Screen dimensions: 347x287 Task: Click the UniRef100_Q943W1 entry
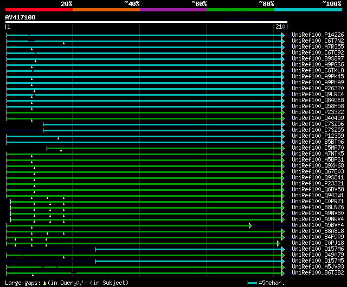pyautogui.click(x=318, y=196)
